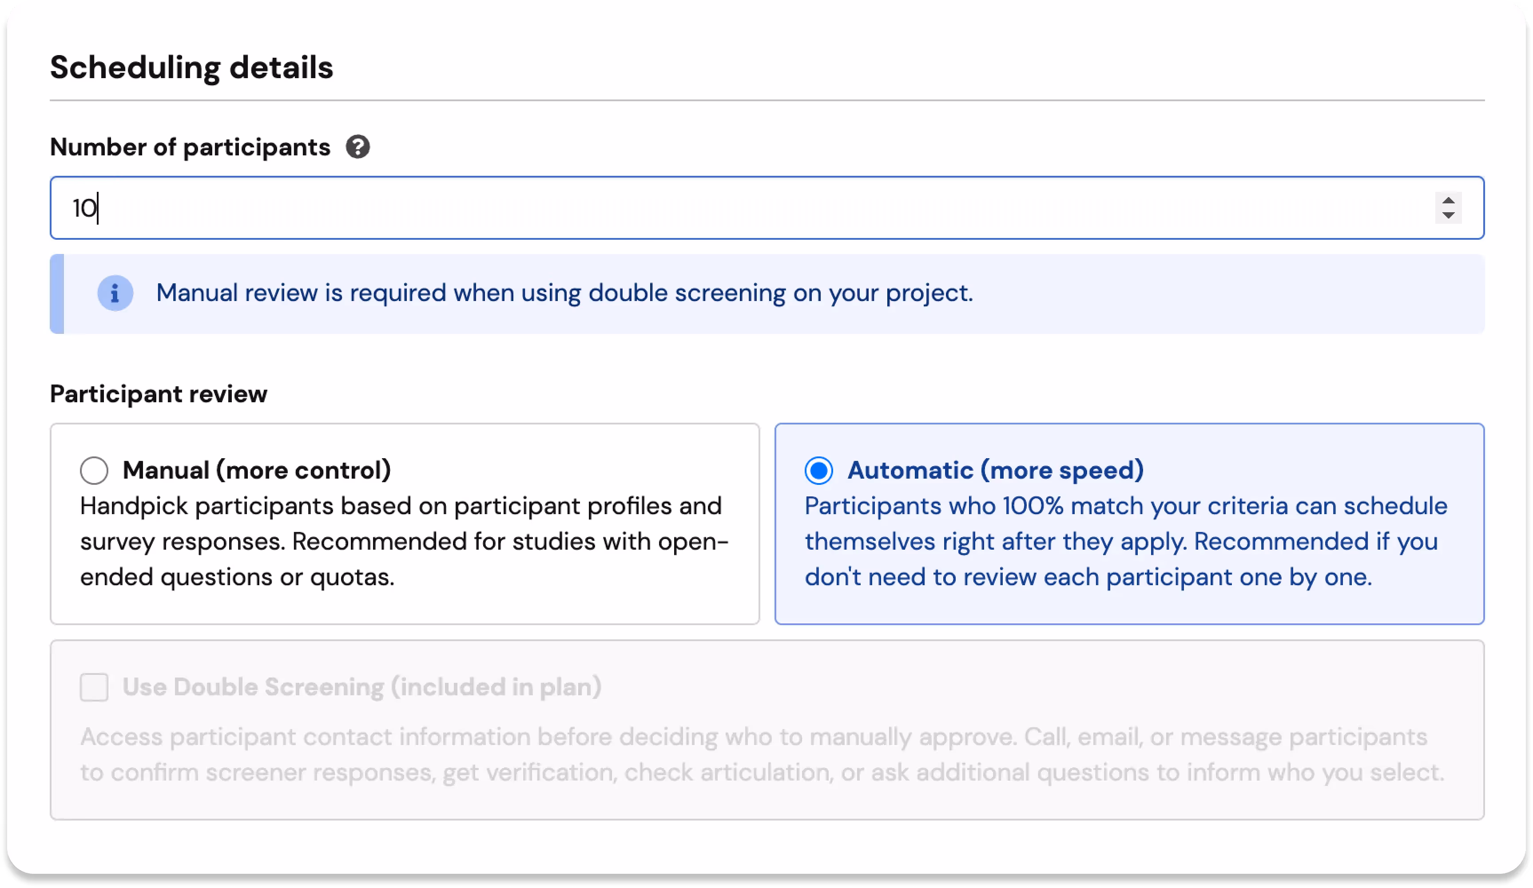Click the 'Manual (more control)' label
The image size is (1533, 888).
tap(257, 470)
